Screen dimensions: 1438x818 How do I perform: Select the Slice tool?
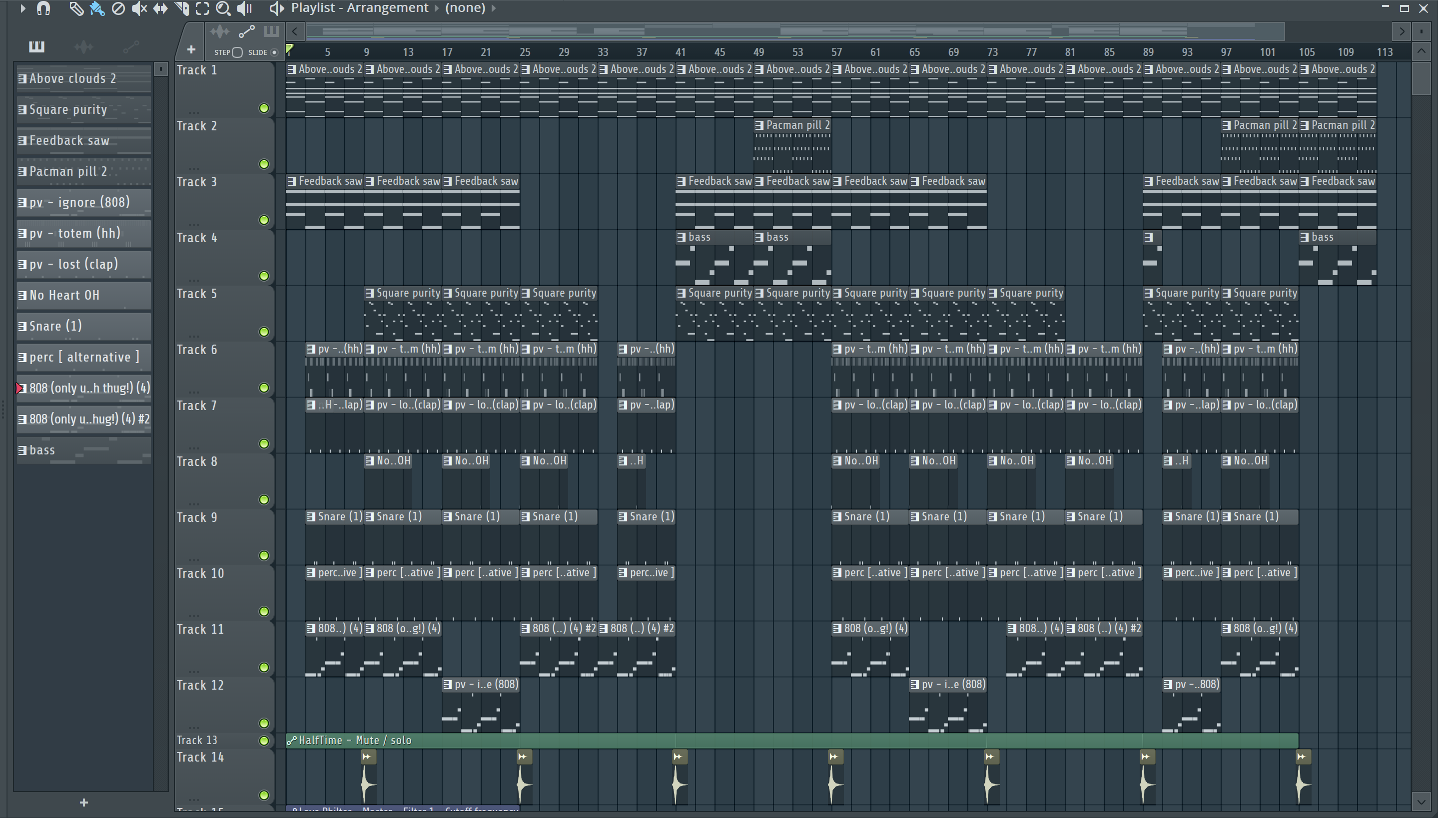coord(181,8)
